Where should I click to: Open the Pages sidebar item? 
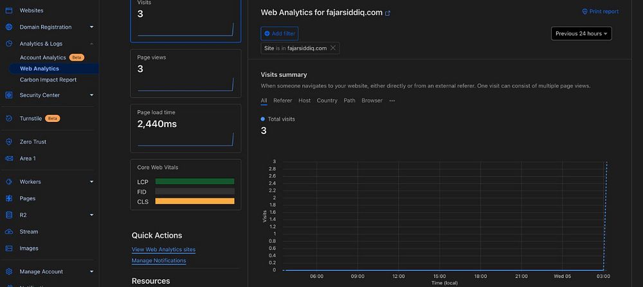(x=28, y=198)
